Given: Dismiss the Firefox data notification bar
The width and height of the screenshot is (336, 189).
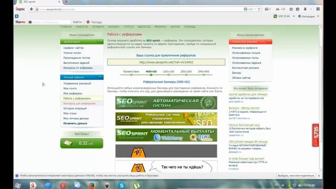Looking at the screenshot, I should tap(319, 176).
